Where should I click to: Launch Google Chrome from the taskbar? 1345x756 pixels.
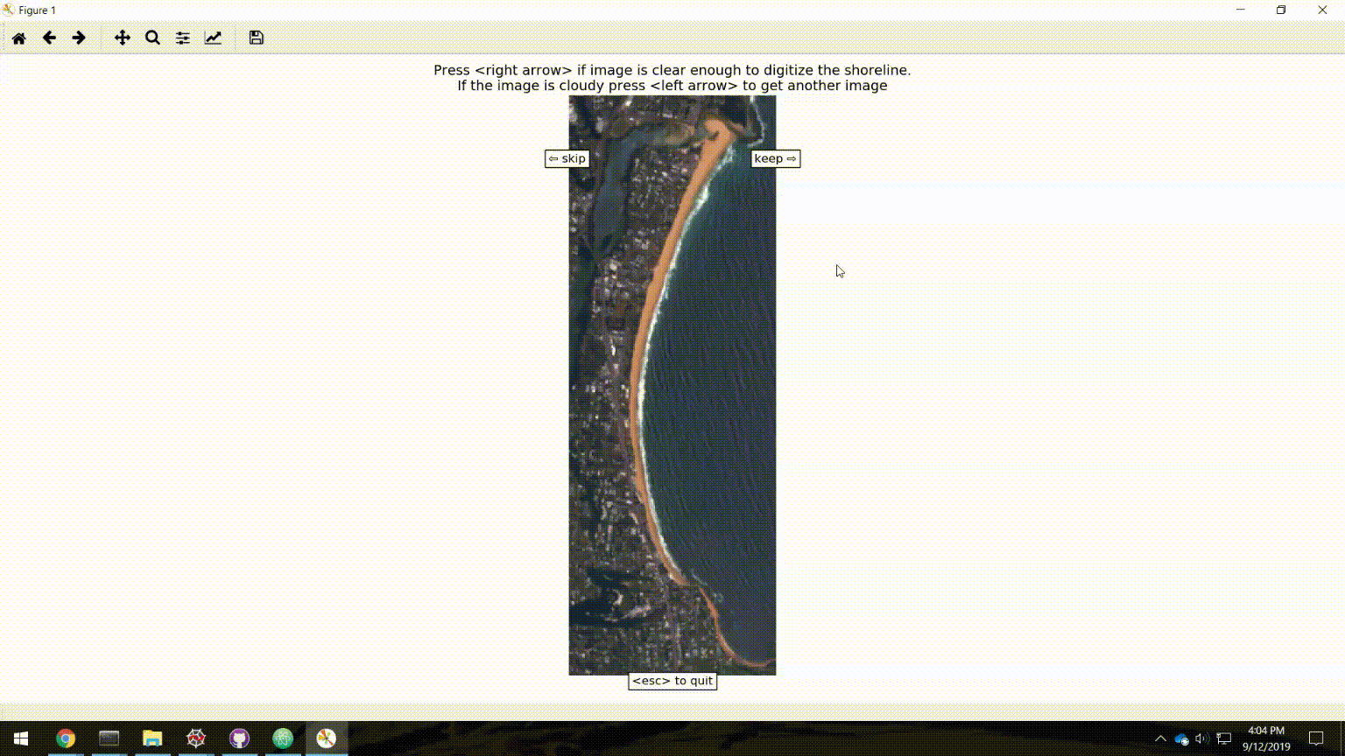point(65,738)
